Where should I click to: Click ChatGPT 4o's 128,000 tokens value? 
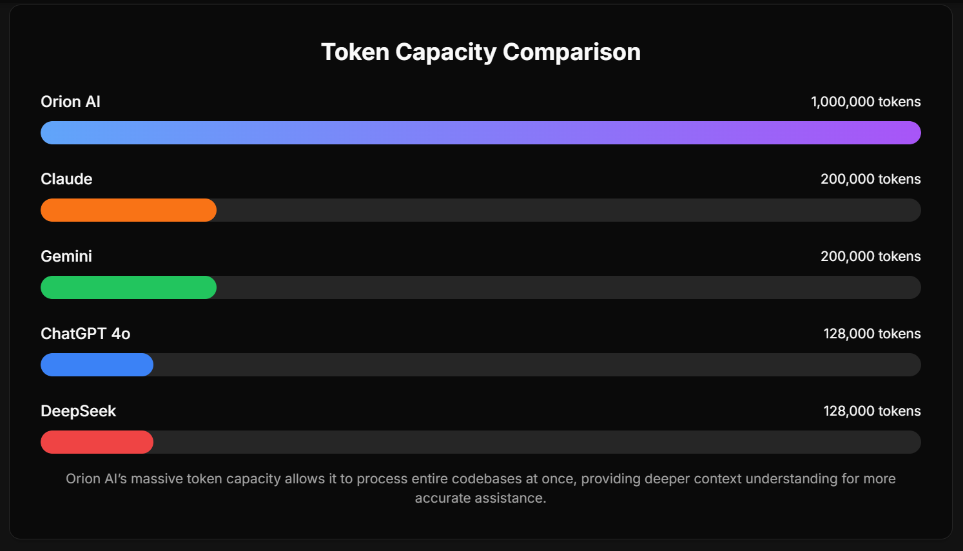coord(872,334)
